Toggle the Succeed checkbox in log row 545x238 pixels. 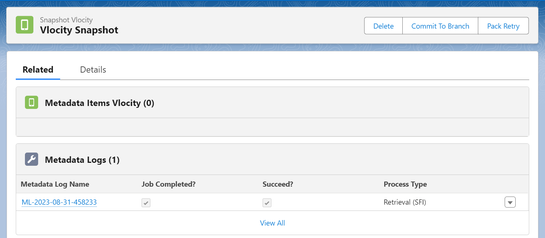[x=267, y=203]
